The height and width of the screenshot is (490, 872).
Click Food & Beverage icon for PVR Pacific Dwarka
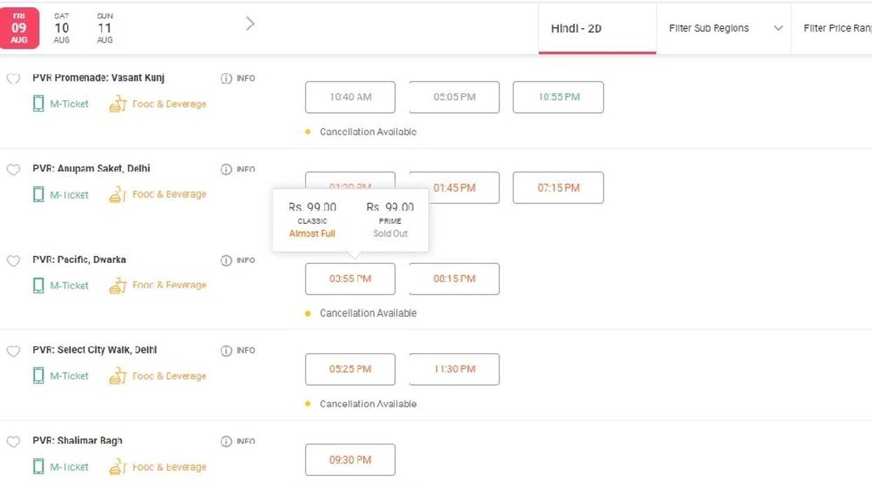118,285
